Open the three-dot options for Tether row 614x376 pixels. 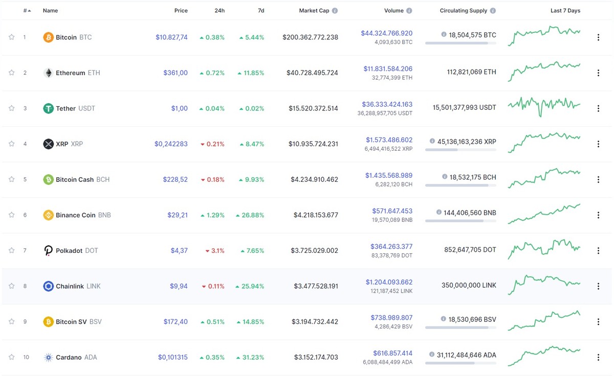598,108
